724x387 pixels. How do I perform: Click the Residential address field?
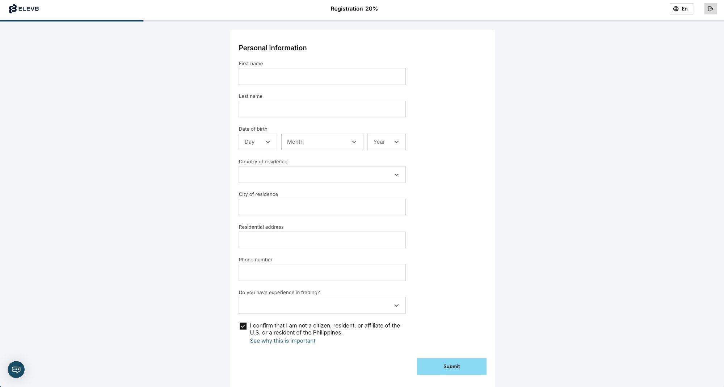point(322,240)
